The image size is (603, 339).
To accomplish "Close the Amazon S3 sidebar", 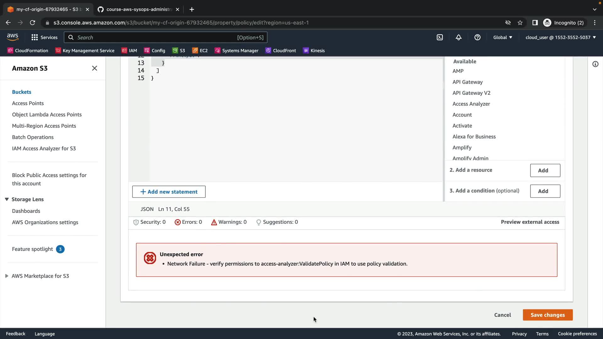I will [95, 68].
